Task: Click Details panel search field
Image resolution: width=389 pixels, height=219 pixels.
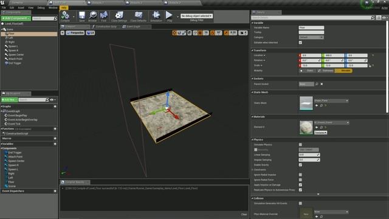Action: 313,18
